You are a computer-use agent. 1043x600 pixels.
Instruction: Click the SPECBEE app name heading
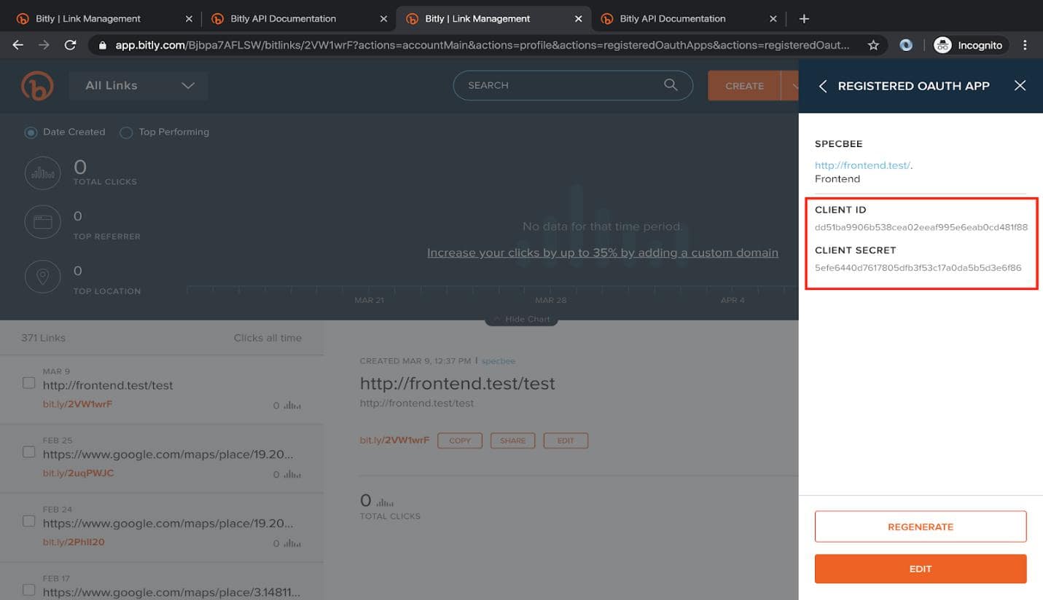tap(839, 144)
